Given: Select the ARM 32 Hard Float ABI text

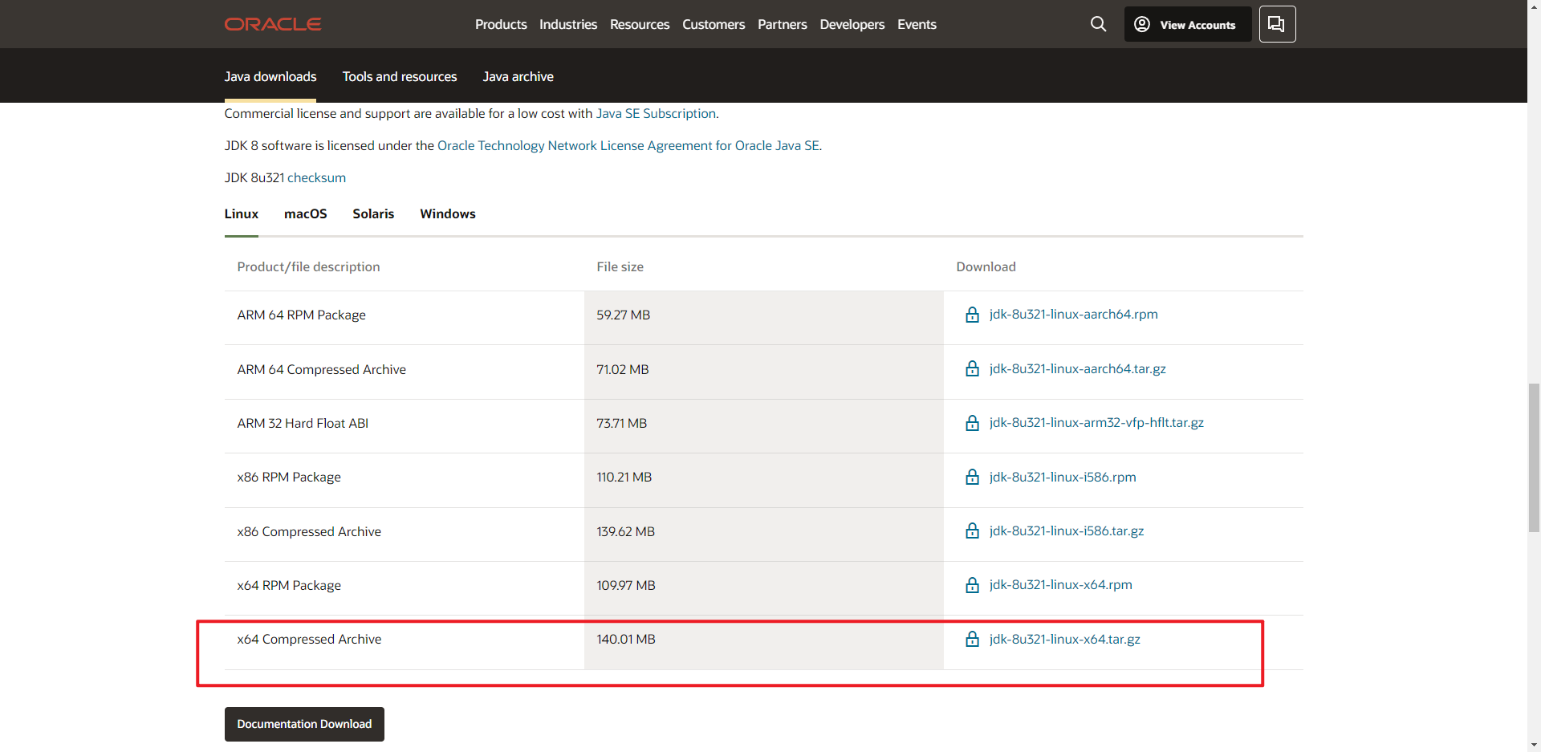Looking at the screenshot, I should (303, 423).
